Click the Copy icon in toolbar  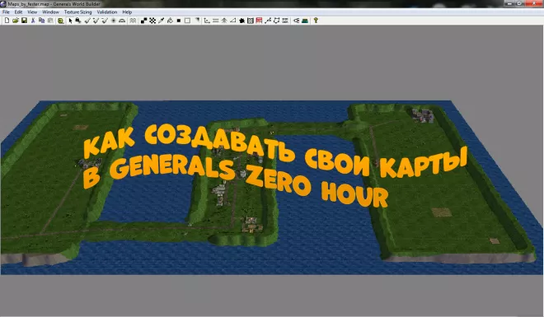(42, 21)
